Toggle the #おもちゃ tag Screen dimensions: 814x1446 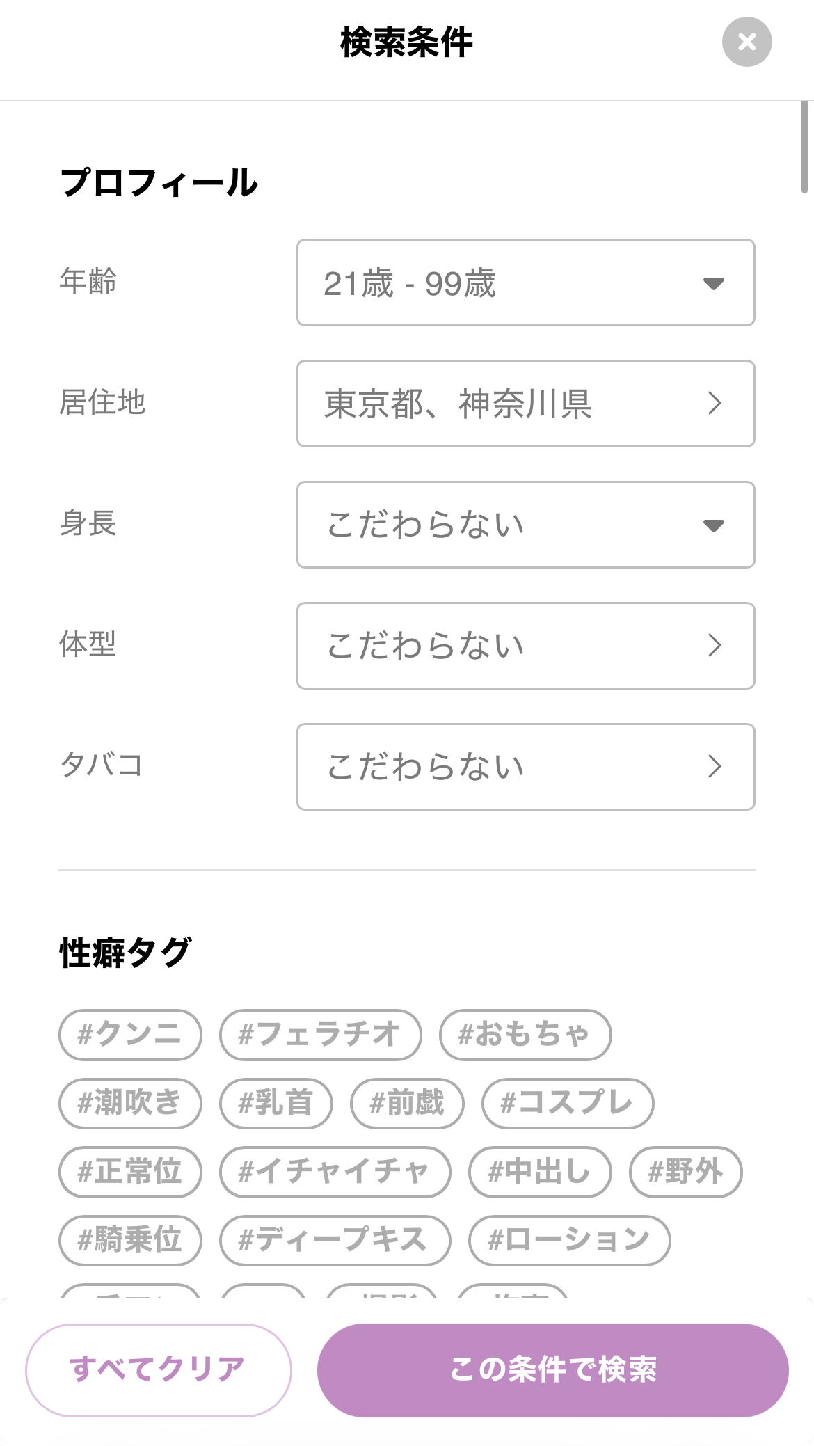click(525, 1035)
